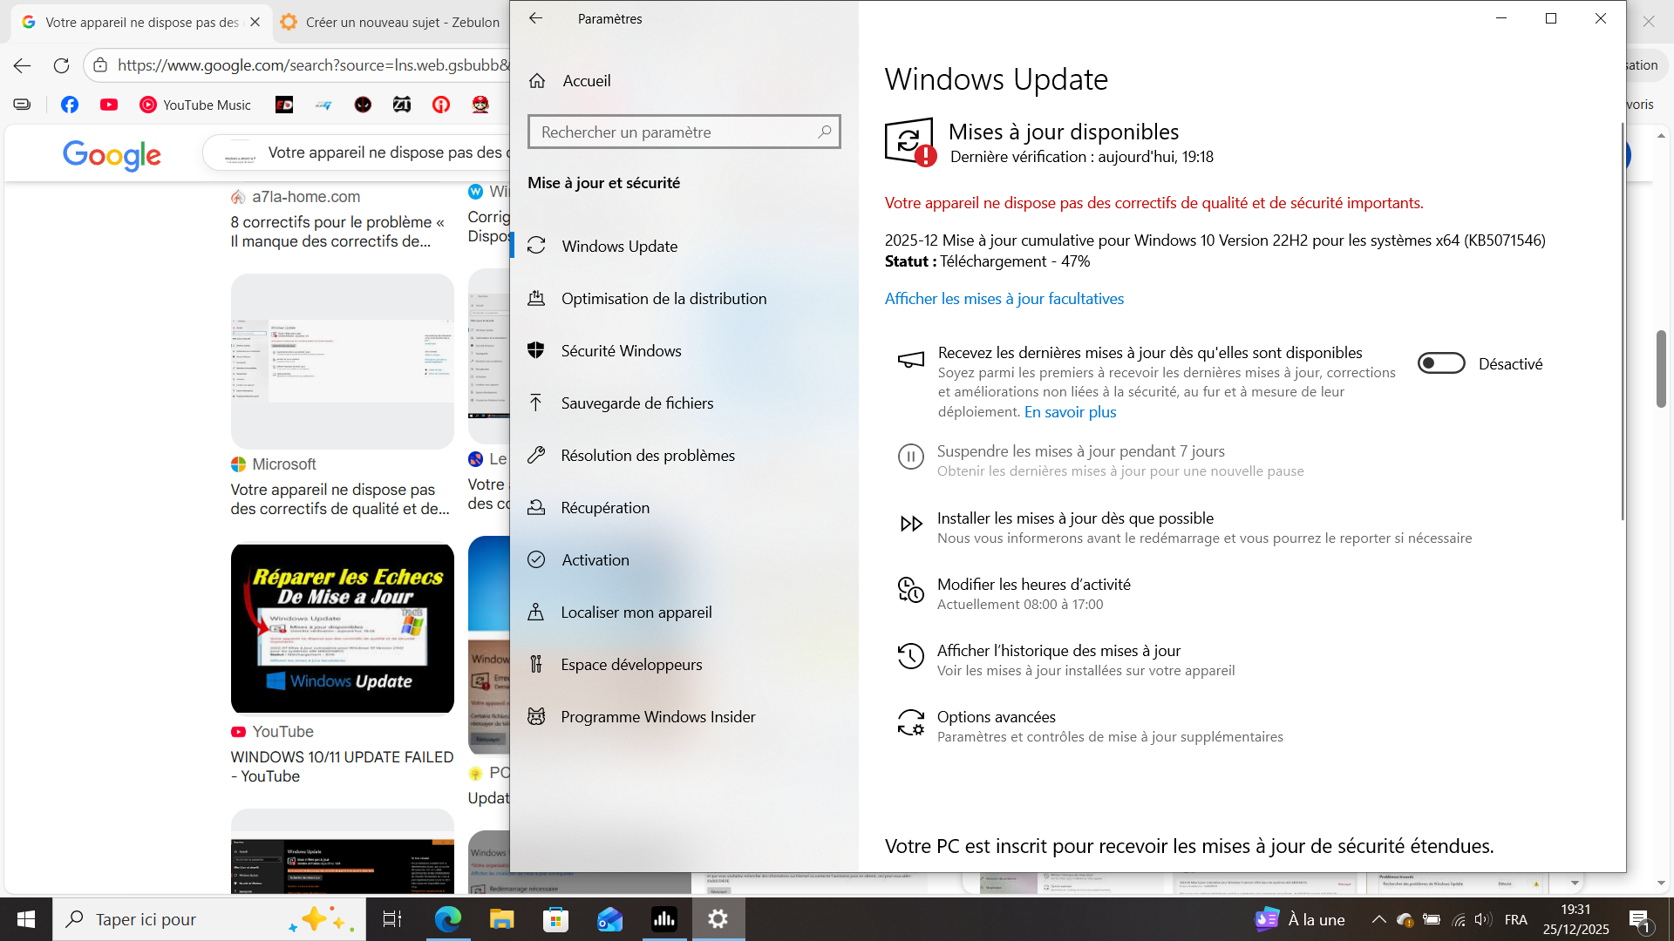Screen dimensions: 1674x941
Task: Click En savoir plus link
Action: 1070,412
